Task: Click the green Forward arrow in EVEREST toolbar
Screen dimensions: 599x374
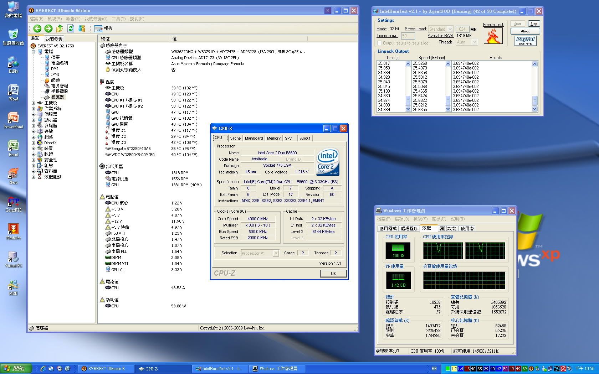Action: tap(48, 28)
